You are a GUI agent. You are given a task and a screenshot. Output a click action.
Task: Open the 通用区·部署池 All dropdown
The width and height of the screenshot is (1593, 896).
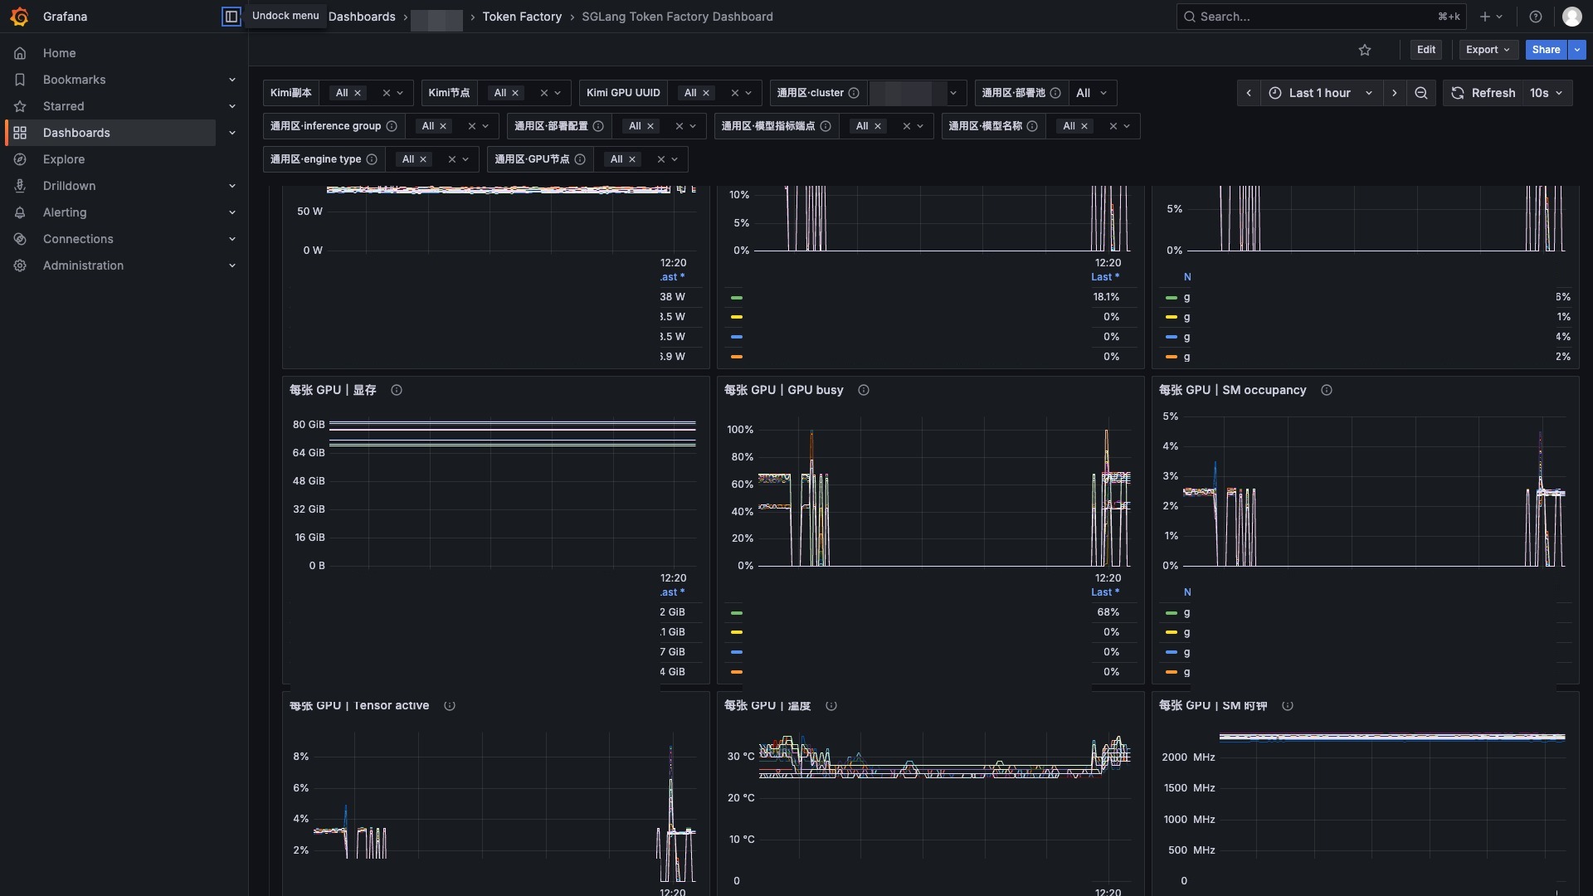(1092, 93)
